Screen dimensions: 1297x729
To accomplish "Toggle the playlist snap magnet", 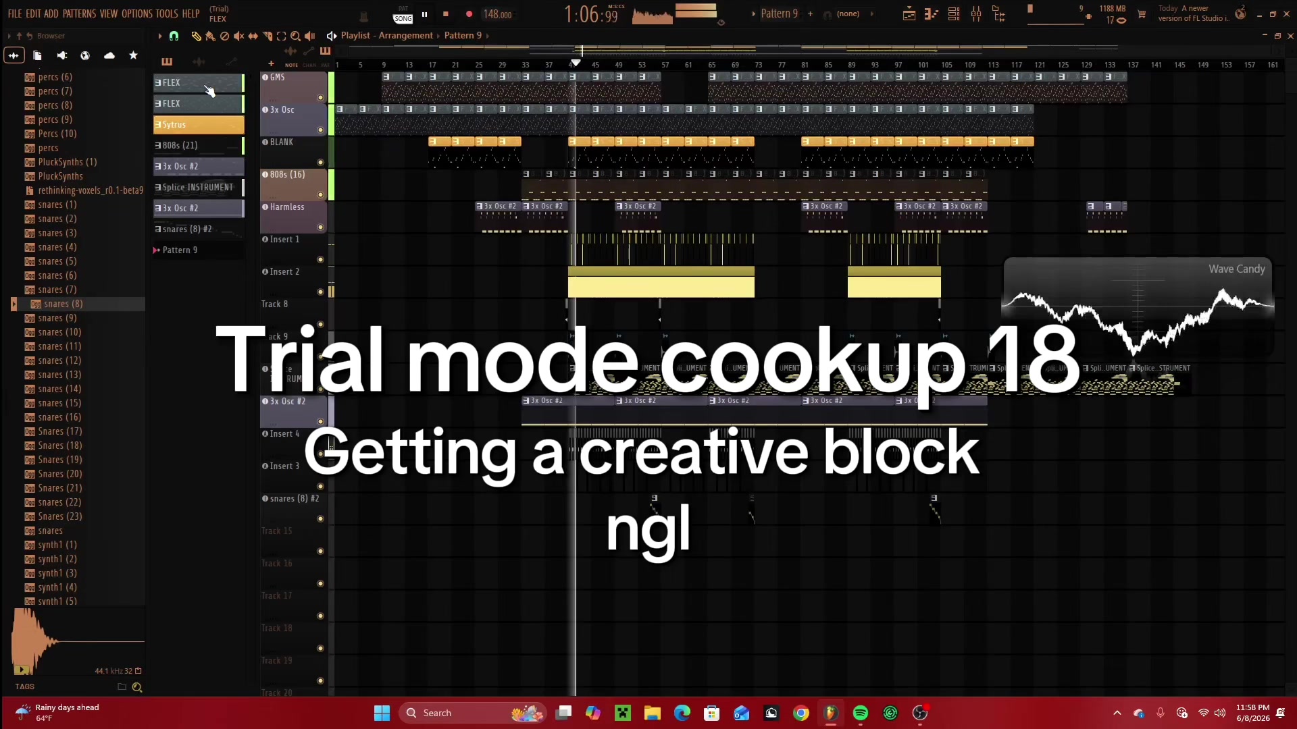I will (174, 36).
